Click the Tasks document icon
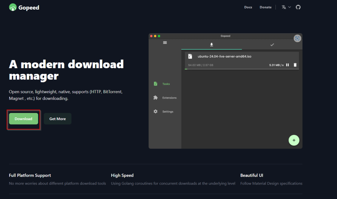This screenshot has width=337, height=199. click(x=155, y=84)
